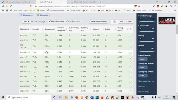Open Cortana circle in the taskbar
Screen dimensions: 178x100
pyautogui.click(x=54, y=97)
